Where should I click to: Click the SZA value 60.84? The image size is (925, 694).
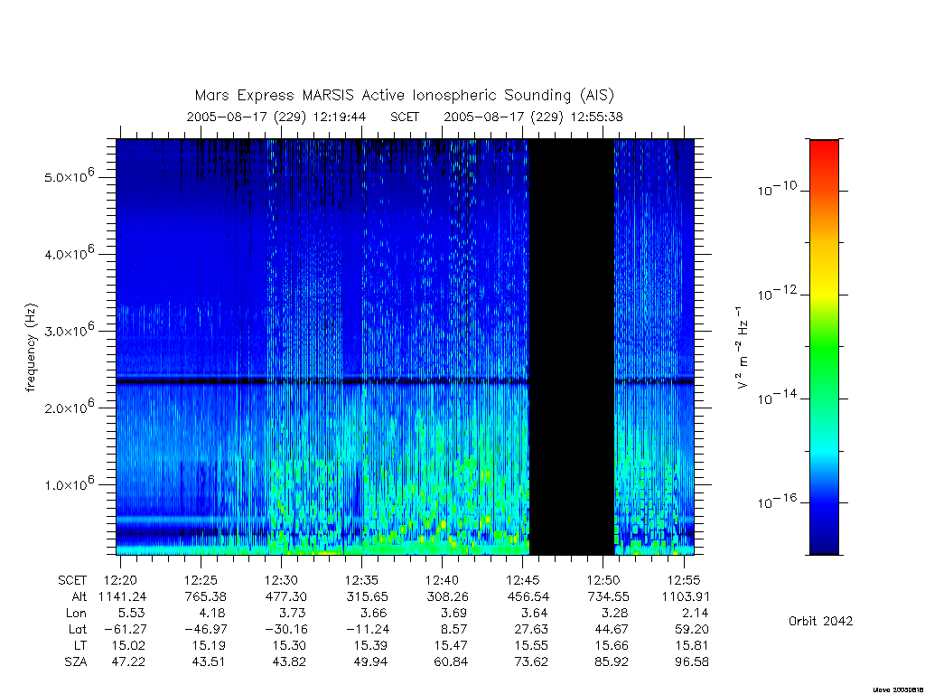pos(451,661)
